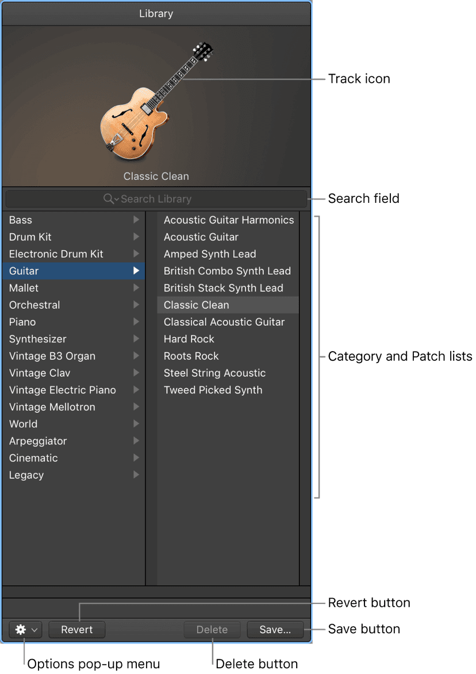
Task: Expand the Legacy category arrow
Action: (x=136, y=475)
